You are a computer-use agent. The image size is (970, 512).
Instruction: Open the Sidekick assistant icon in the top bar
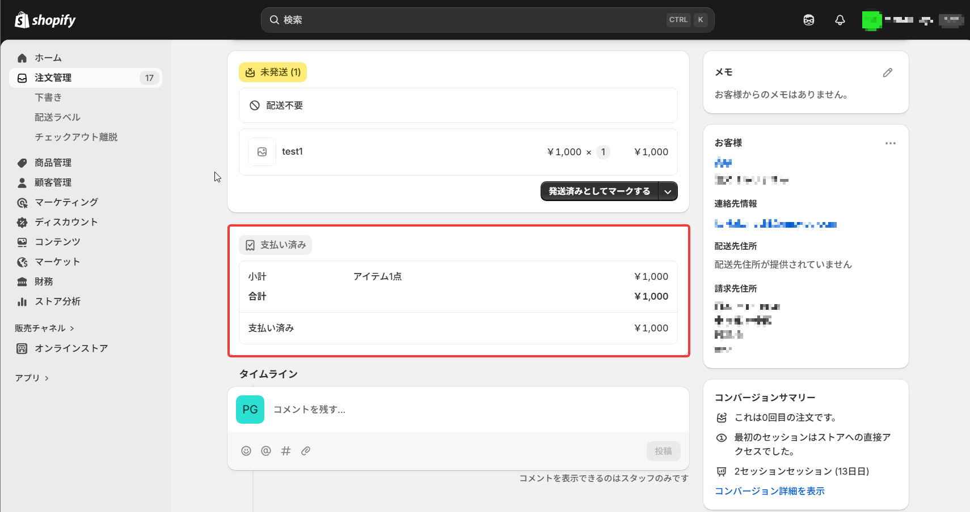(x=809, y=20)
